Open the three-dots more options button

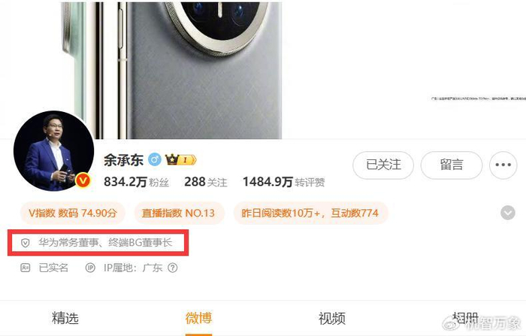coord(503,165)
